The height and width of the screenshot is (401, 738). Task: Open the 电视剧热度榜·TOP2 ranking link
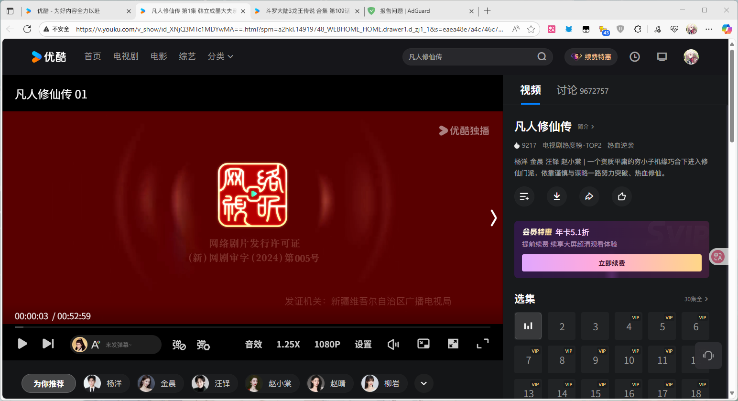[x=572, y=145]
